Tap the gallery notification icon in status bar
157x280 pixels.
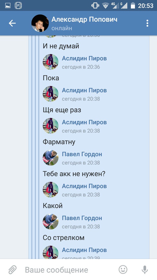click(x=8, y=6)
